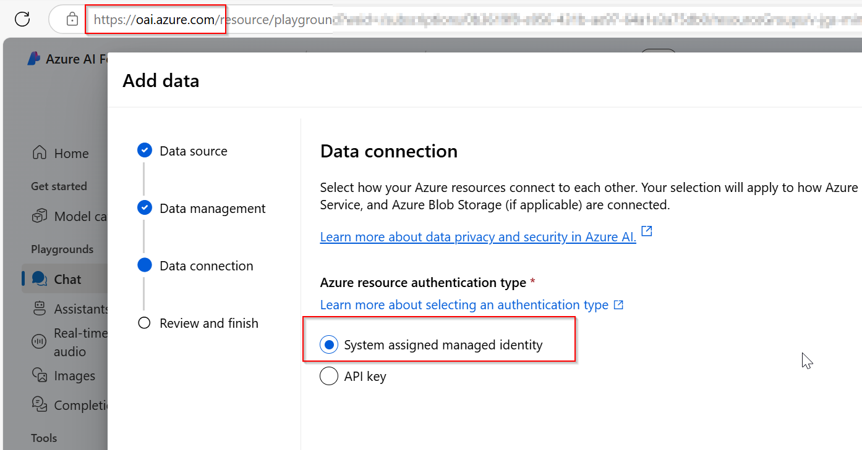Viewport: 862px width, 450px height.
Task: Click the site security lock icon
Action: point(72,20)
